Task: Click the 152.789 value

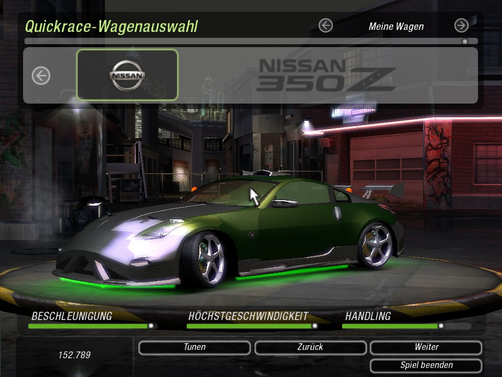Action: pos(75,355)
